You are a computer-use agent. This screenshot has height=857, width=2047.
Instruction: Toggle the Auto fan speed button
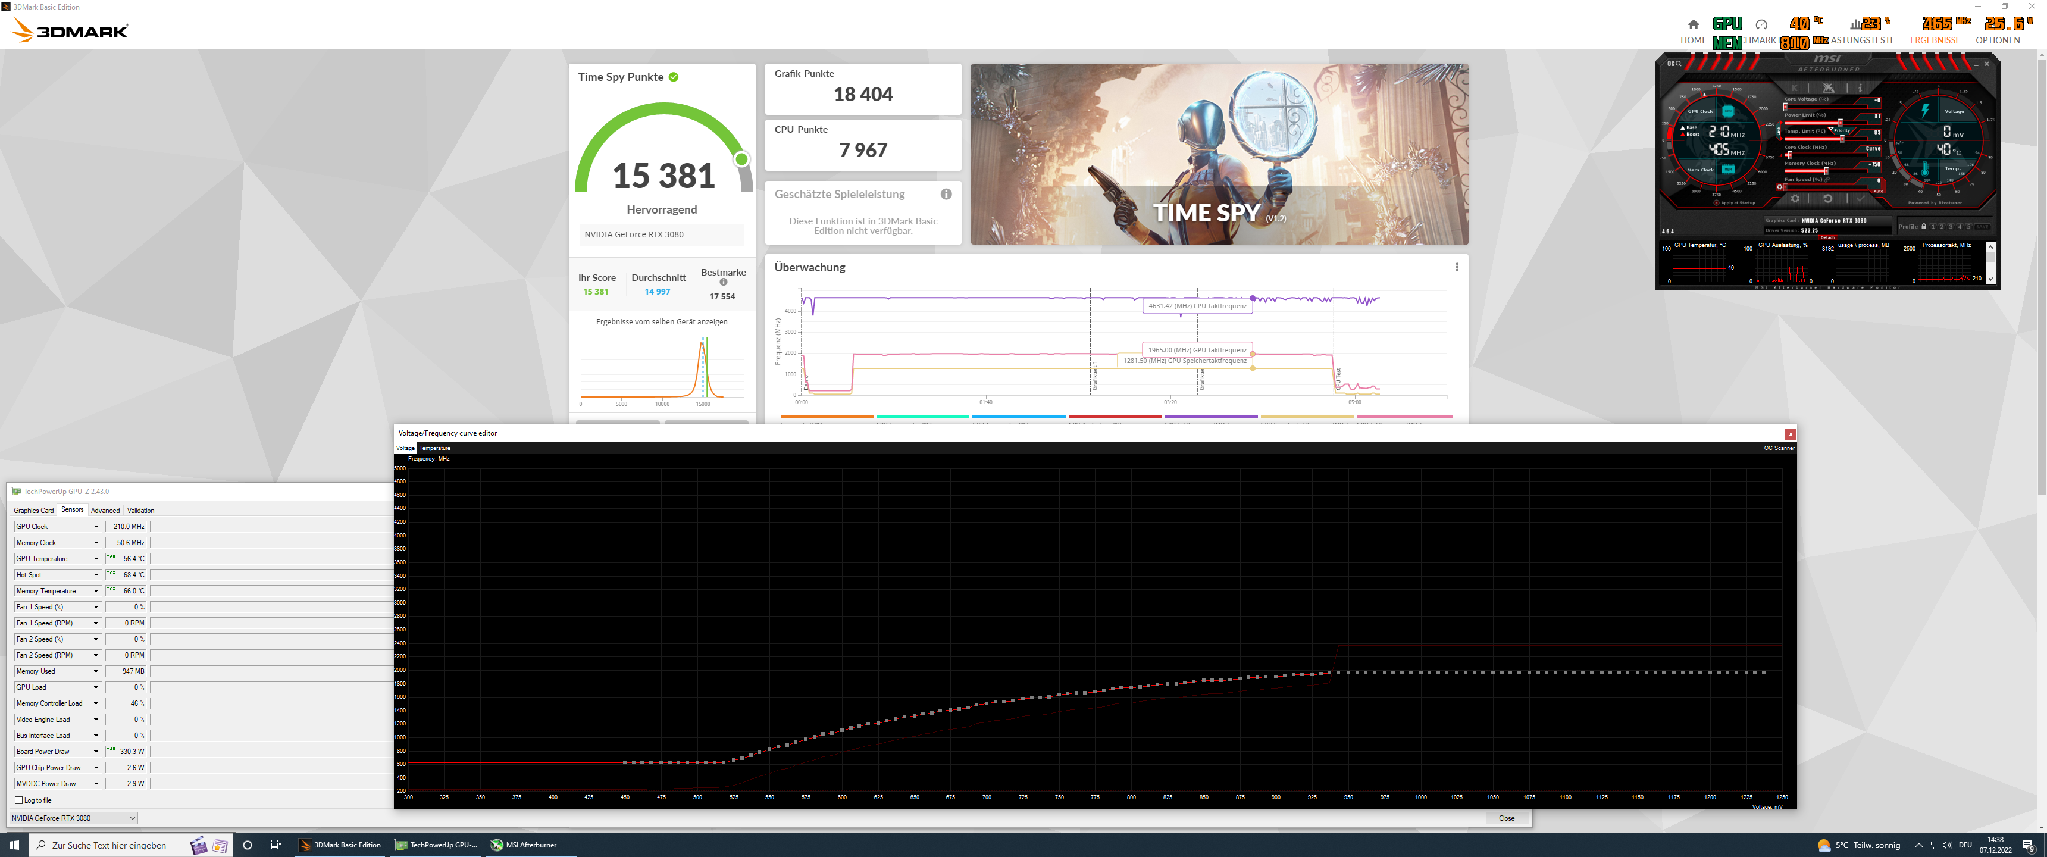pos(1879,192)
